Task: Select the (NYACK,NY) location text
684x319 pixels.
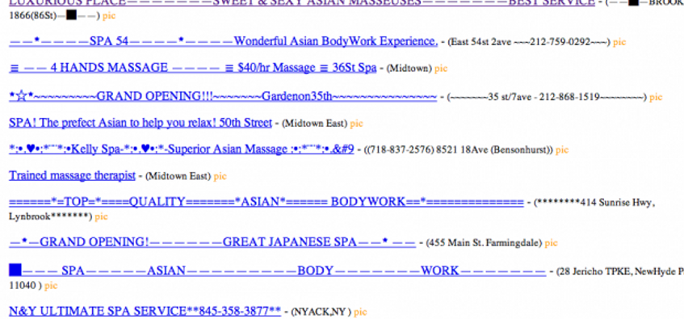Action: click(321, 312)
